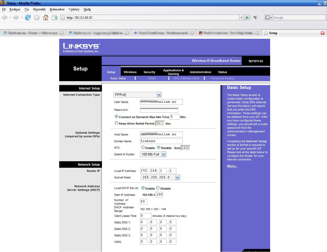Go to the Home page icon
327x252 pixels.
[x=46, y=17]
